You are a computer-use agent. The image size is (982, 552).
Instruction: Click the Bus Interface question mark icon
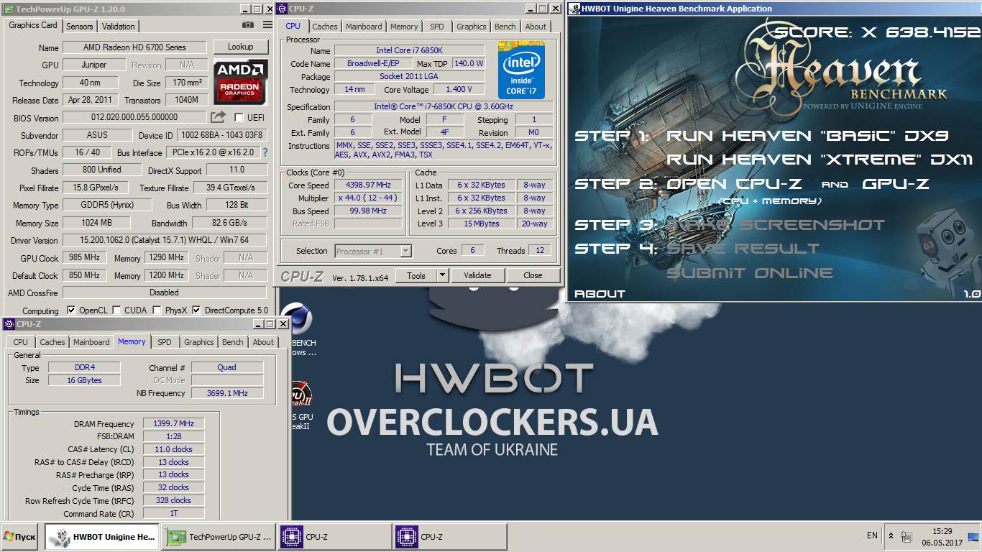265,152
